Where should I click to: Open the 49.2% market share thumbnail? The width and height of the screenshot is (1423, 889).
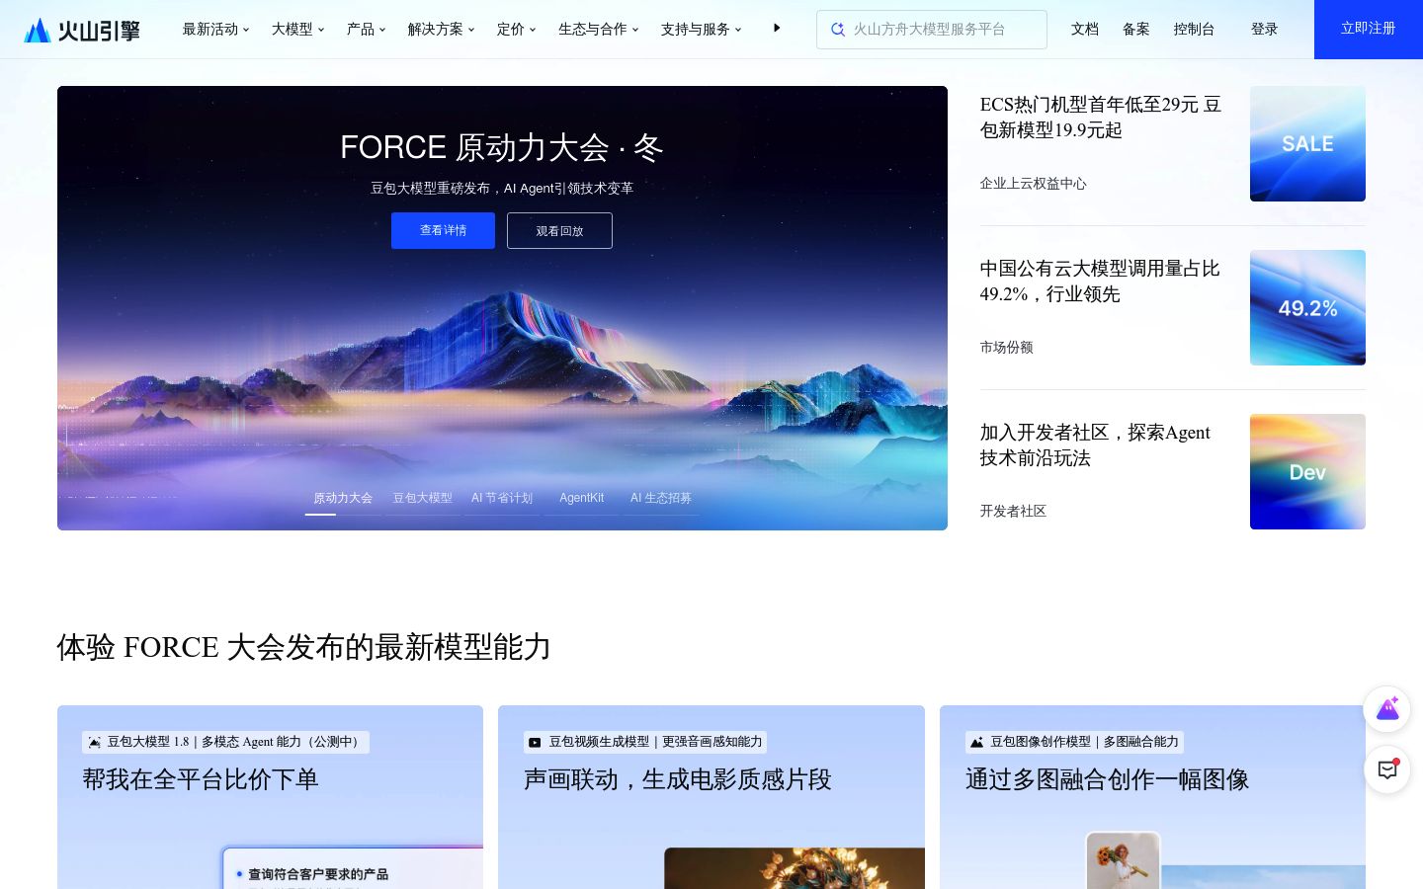point(1307,307)
